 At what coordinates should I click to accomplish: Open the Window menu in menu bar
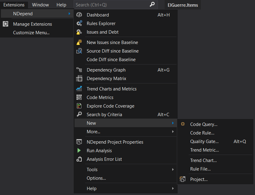click(40, 5)
